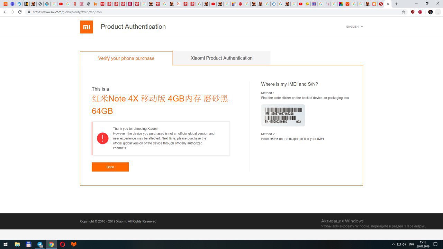Screen dimensions: 443x249
Task: Click 'Enter *#06# on the dialpad' instruction
Action: (292, 139)
